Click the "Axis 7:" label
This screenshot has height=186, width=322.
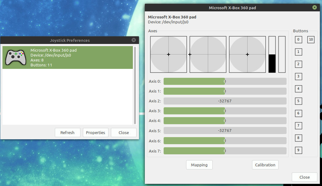point(155,151)
